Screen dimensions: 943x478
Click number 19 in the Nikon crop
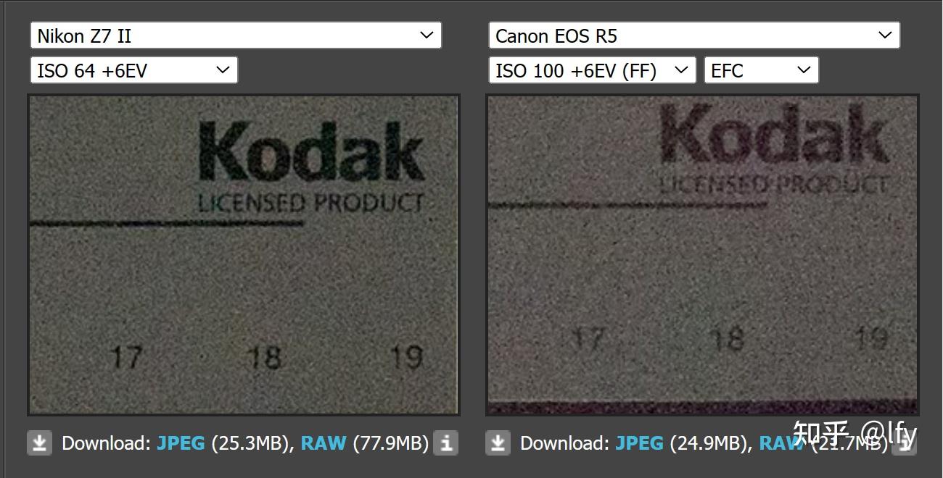[406, 356]
